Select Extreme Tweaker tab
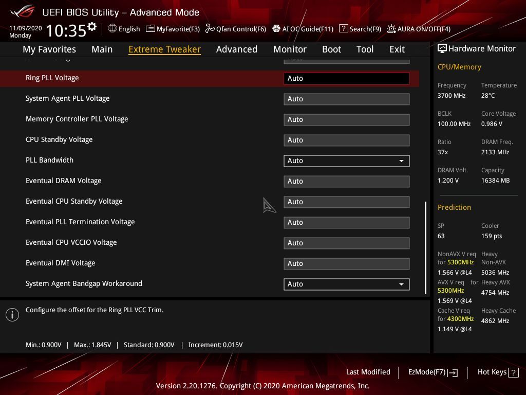Image resolution: width=526 pixels, height=395 pixels. (x=165, y=49)
